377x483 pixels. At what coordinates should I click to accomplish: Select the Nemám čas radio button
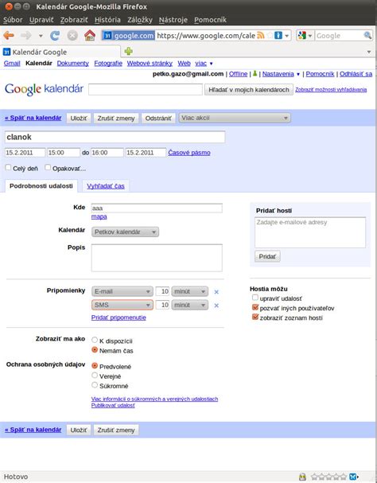[x=95, y=350]
